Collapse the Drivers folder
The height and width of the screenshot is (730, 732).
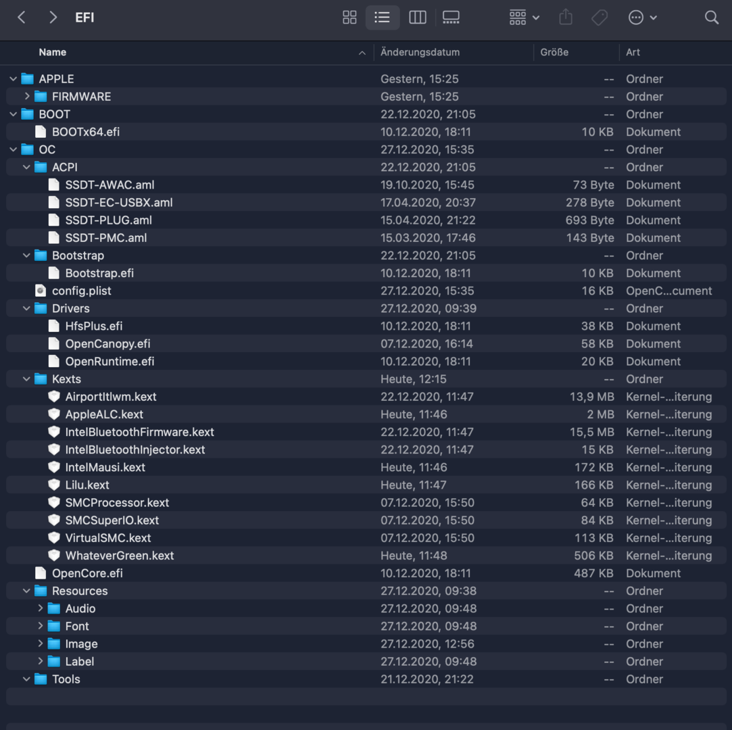[x=26, y=308]
